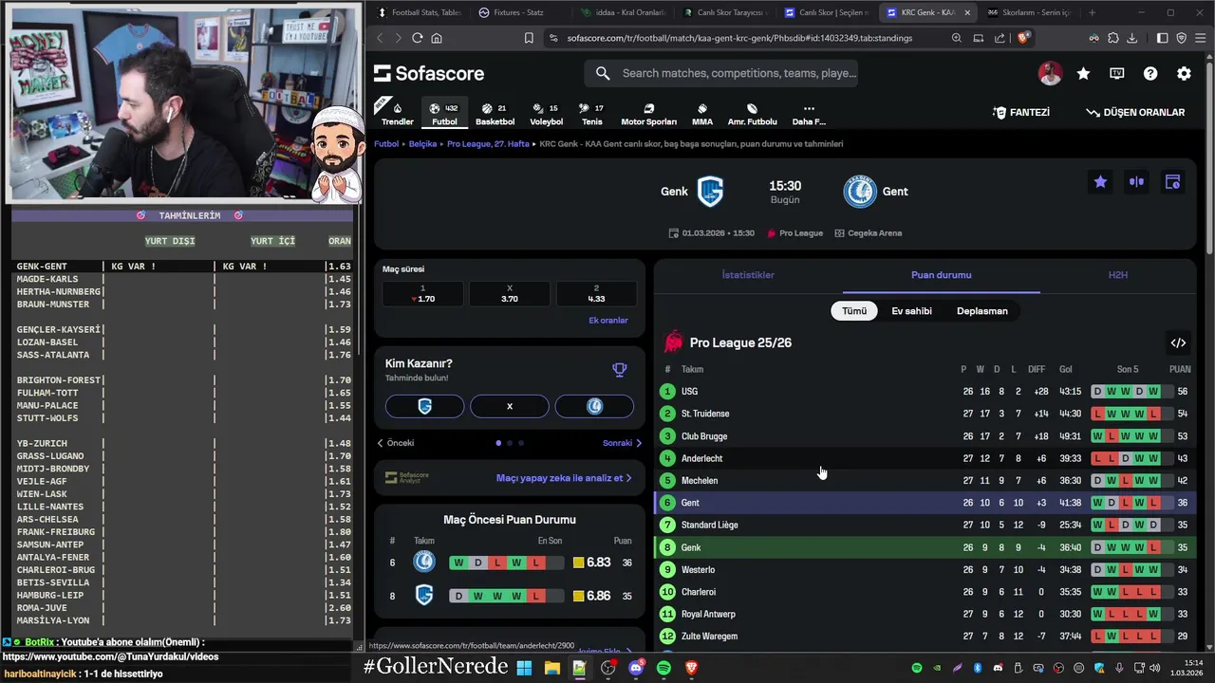
Task: Select the Ev sahibi standings filter
Action: tap(911, 311)
